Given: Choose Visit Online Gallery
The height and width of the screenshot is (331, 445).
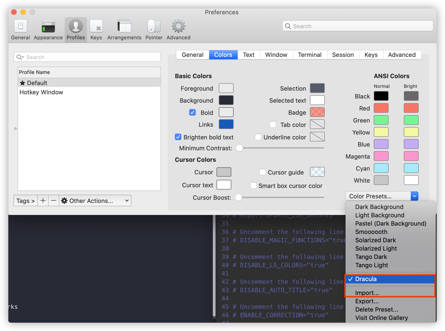Looking at the screenshot, I should pyautogui.click(x=382, y=318).
